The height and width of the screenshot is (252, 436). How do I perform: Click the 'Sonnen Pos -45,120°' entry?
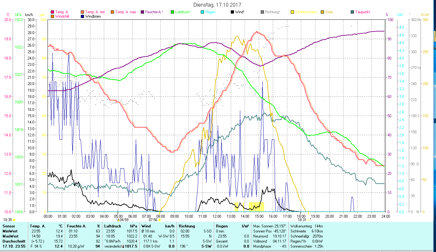pos(270,231)
